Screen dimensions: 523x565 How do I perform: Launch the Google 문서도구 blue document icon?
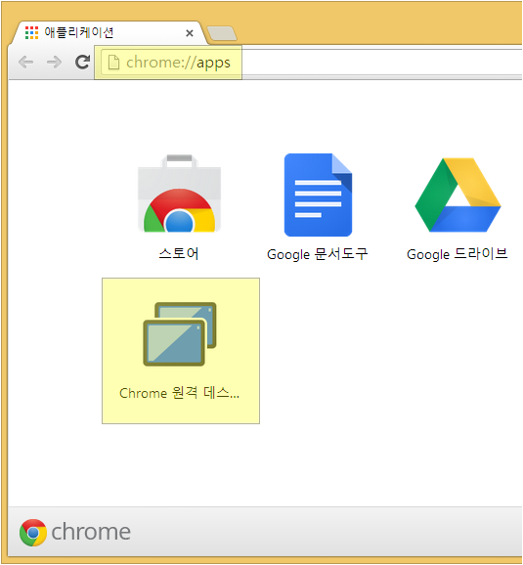[x=318, y=195]
